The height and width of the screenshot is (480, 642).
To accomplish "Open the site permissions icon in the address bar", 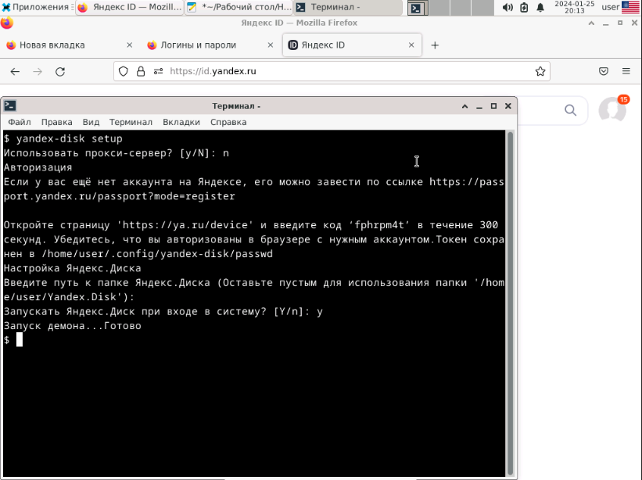I will coord(159,71).
